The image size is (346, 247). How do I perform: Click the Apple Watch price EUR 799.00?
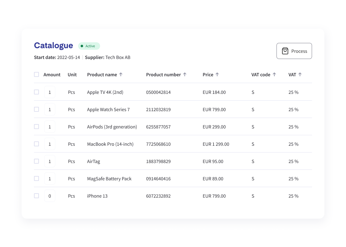214,110
